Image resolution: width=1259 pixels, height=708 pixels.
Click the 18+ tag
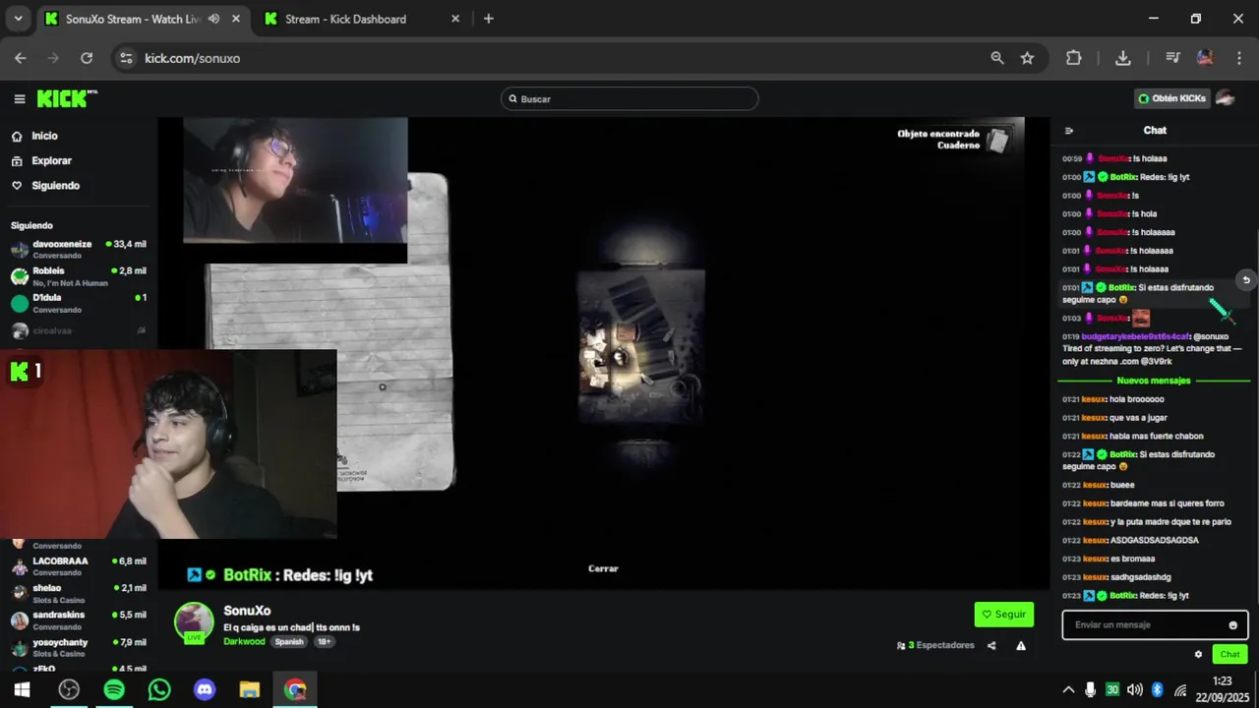pyautogui.click(x=324, y=641)
